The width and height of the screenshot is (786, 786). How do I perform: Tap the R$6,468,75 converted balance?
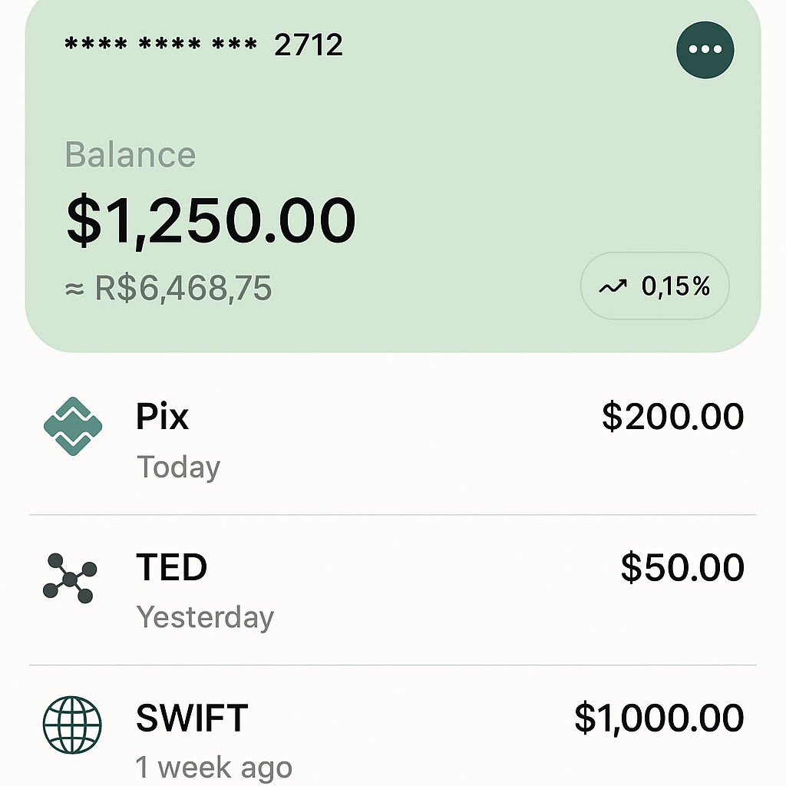[x=169, y=289]
